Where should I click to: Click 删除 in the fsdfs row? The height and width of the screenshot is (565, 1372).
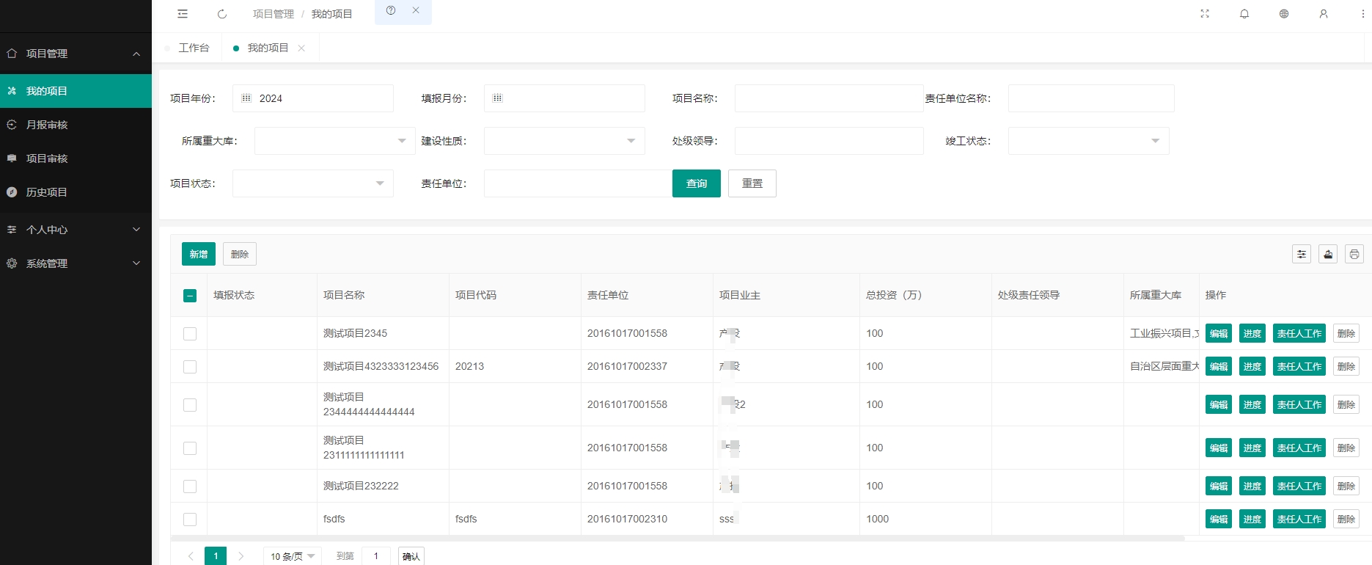[1346, 520]
